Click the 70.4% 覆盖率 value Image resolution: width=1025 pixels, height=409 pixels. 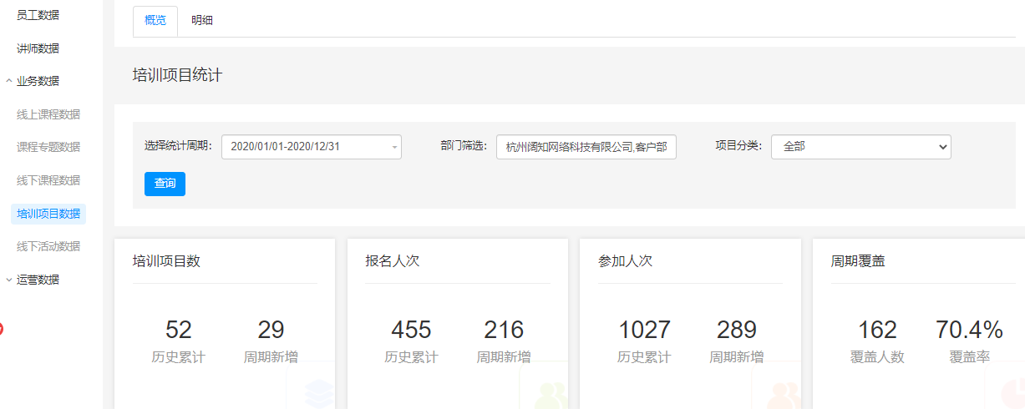tap(970, 330)
